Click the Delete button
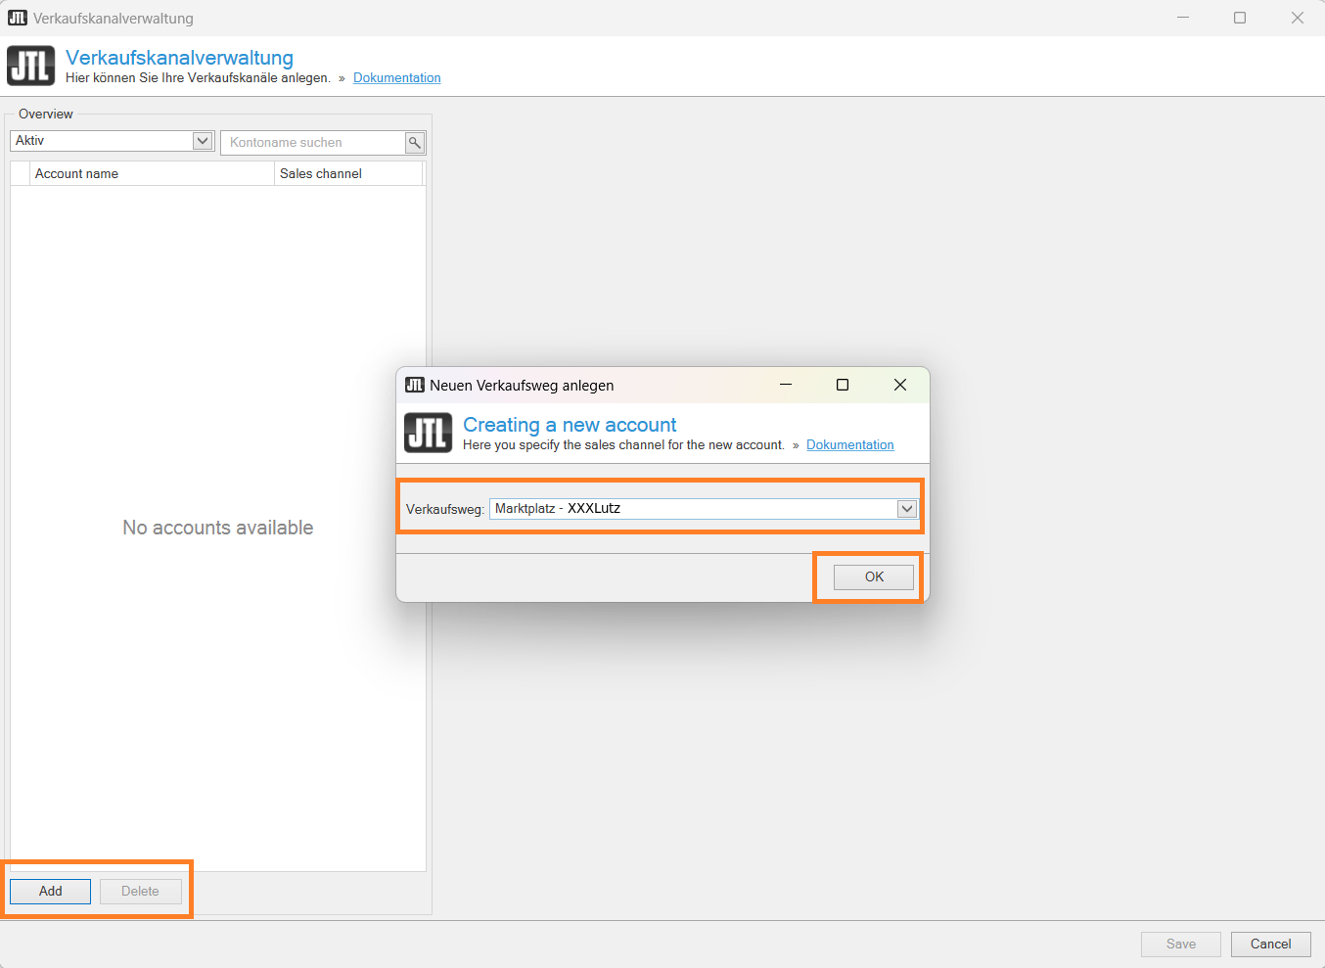This screenshot has width=1325, height=968. click(x=140, y=892)
